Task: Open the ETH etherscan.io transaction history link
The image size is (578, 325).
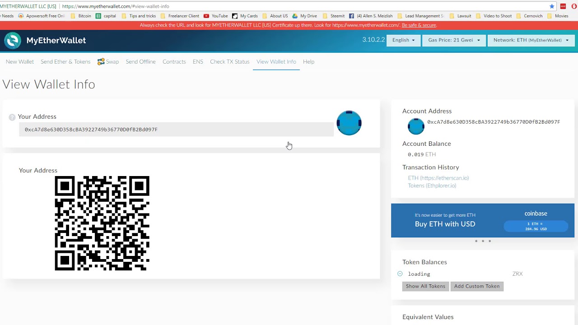Action: click(x=438, y=178)
